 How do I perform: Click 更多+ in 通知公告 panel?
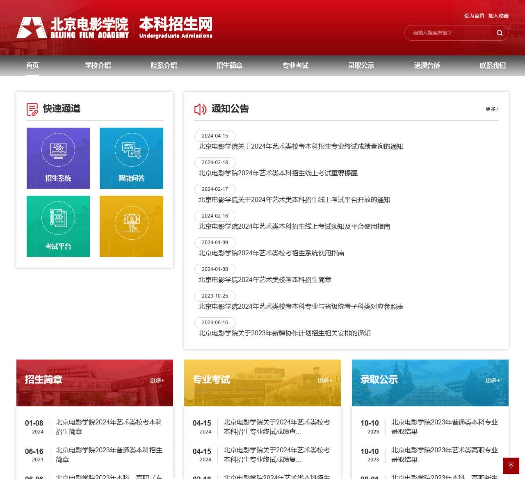point(492,109)
